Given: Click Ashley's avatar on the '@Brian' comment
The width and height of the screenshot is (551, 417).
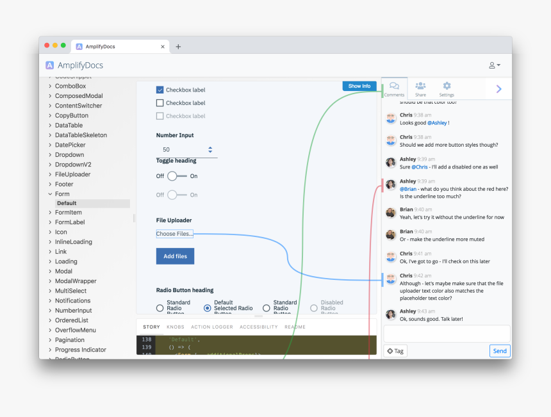Looking at the screenshot, I should pyautogui.click(x=391, y=184).
